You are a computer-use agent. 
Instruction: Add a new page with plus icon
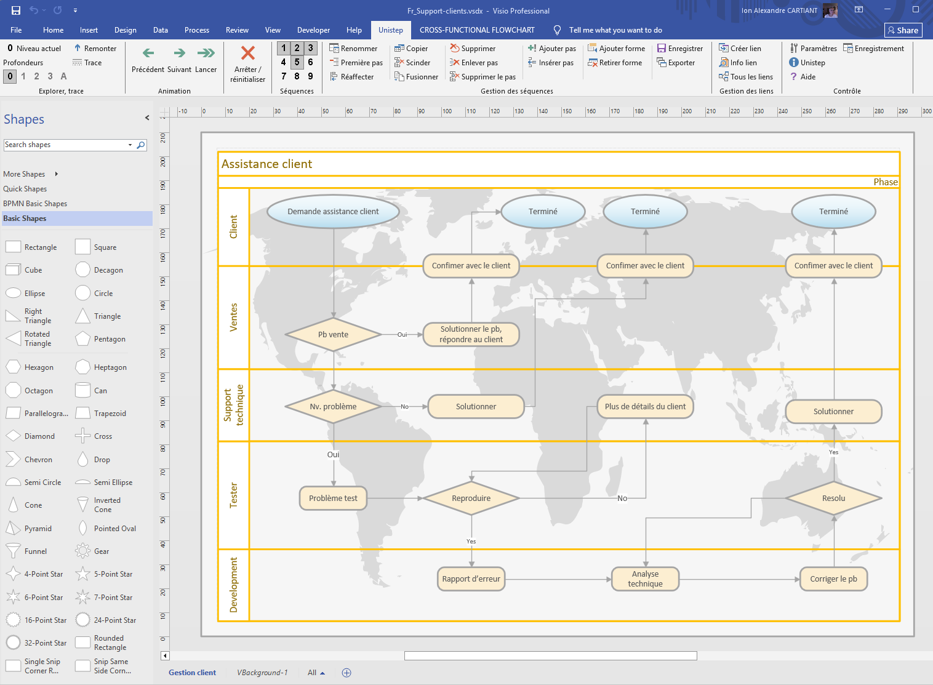coord(346,673)
